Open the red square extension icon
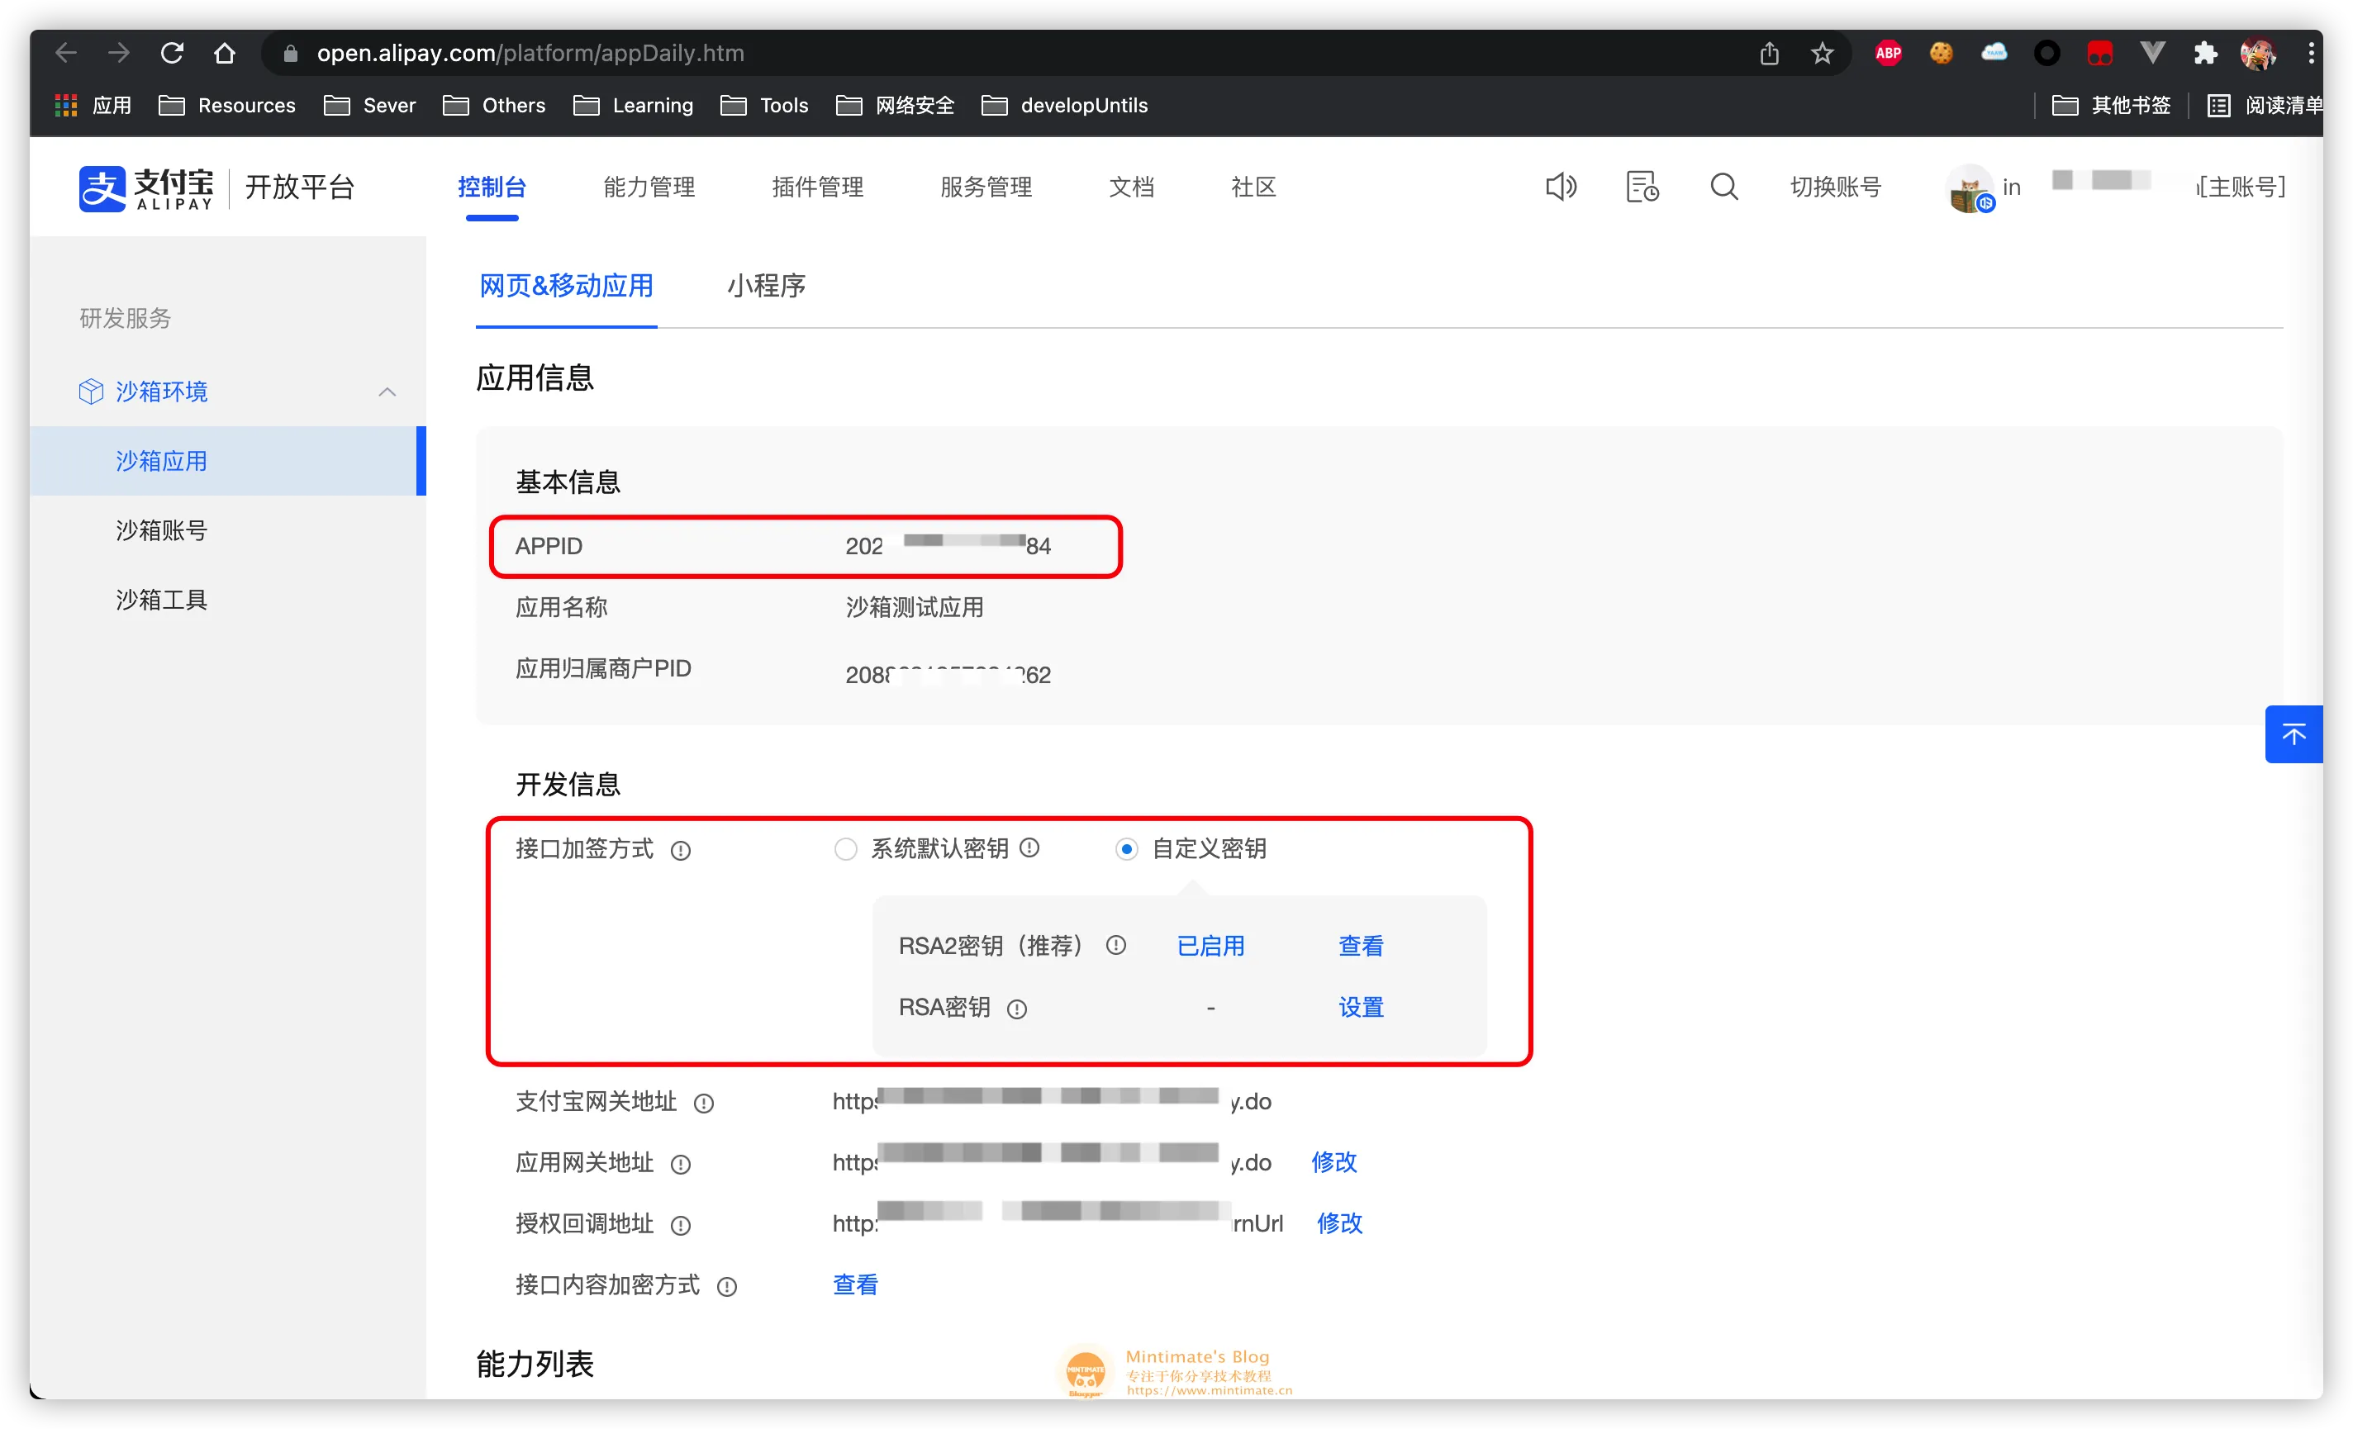 (x=2099, y=54)
